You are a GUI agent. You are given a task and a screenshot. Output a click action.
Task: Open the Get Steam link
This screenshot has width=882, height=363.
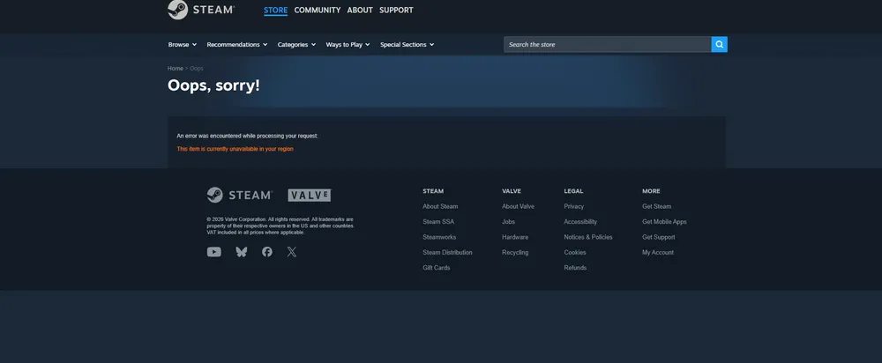pyautogui.click(x=656, y=206)
